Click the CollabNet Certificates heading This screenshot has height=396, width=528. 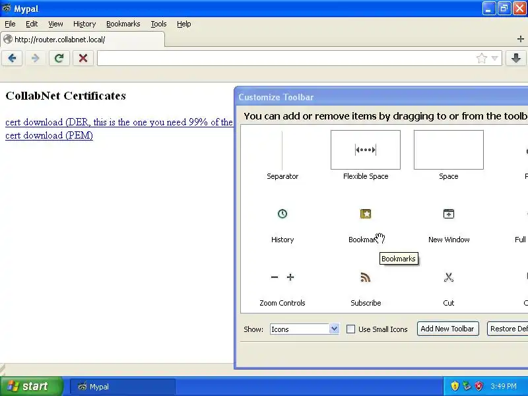65,96
